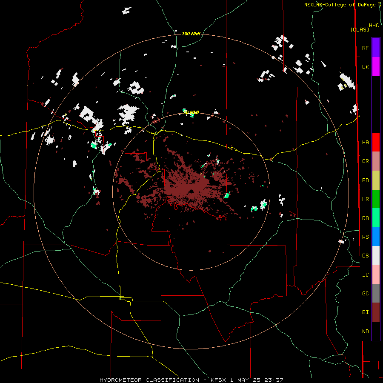The width and height of the screenshot is (383, 383).
Task: Click the RF purple legend swatch
Action: (376, 48)
